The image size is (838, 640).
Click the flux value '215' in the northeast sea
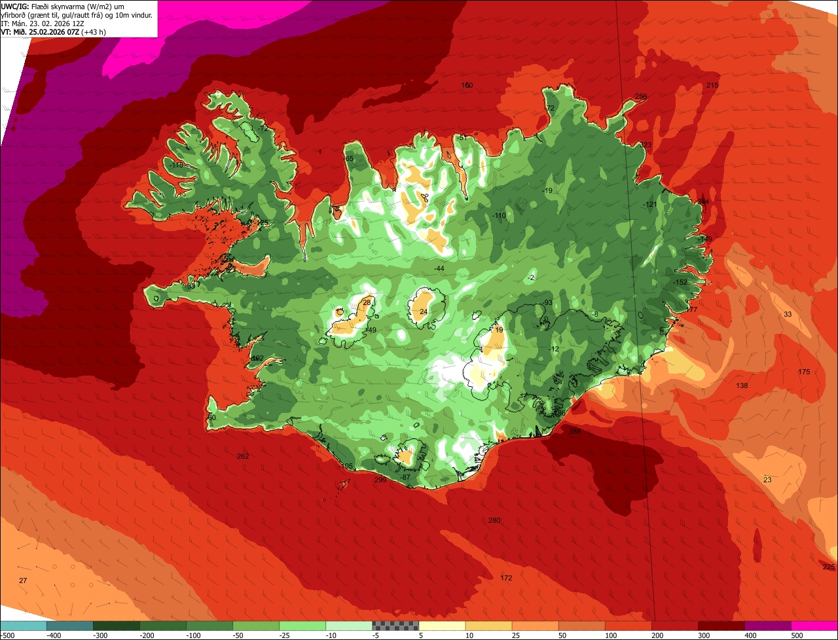pyautogui.click(x=713, y=86)
